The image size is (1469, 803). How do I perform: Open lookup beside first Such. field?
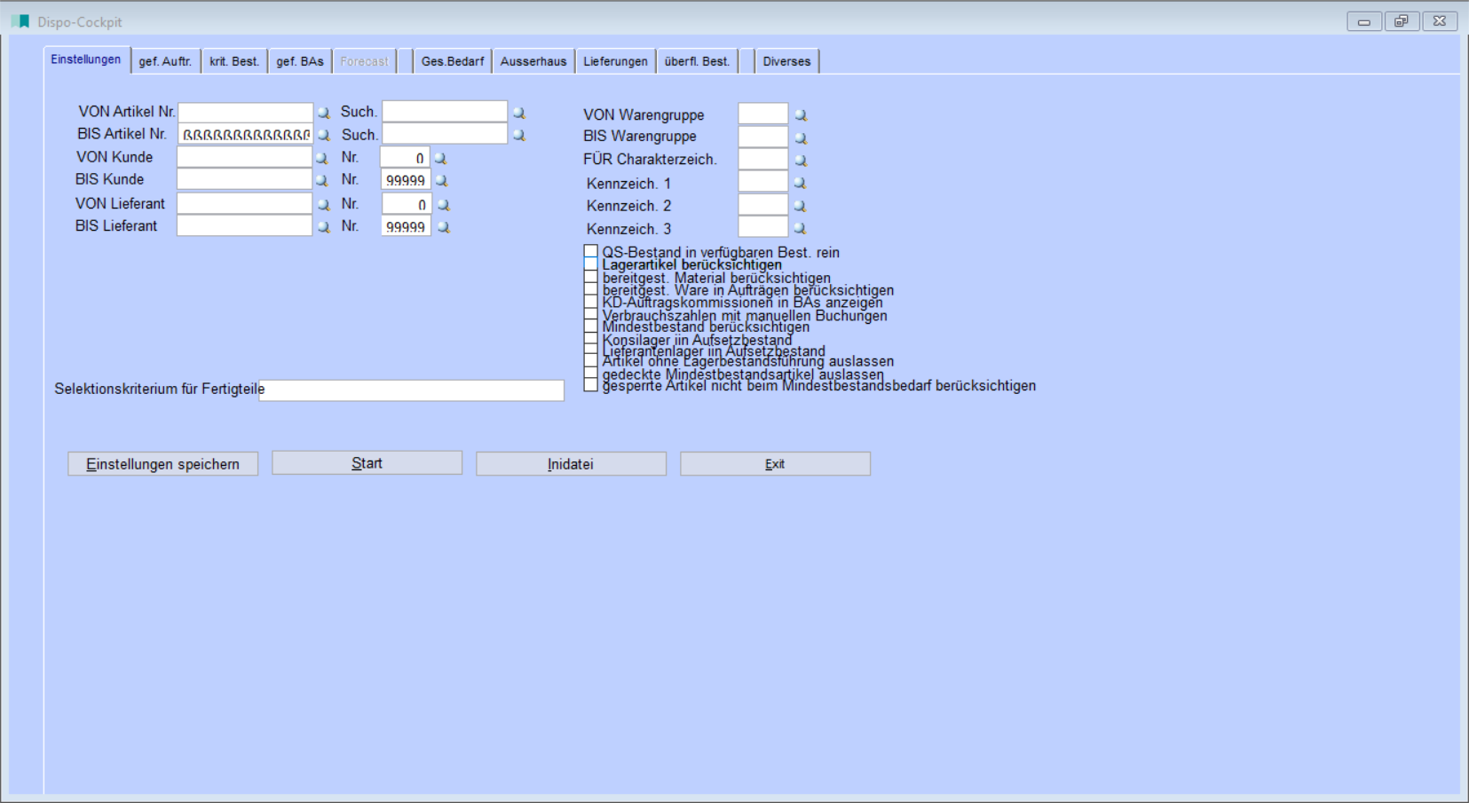(519, 113)
